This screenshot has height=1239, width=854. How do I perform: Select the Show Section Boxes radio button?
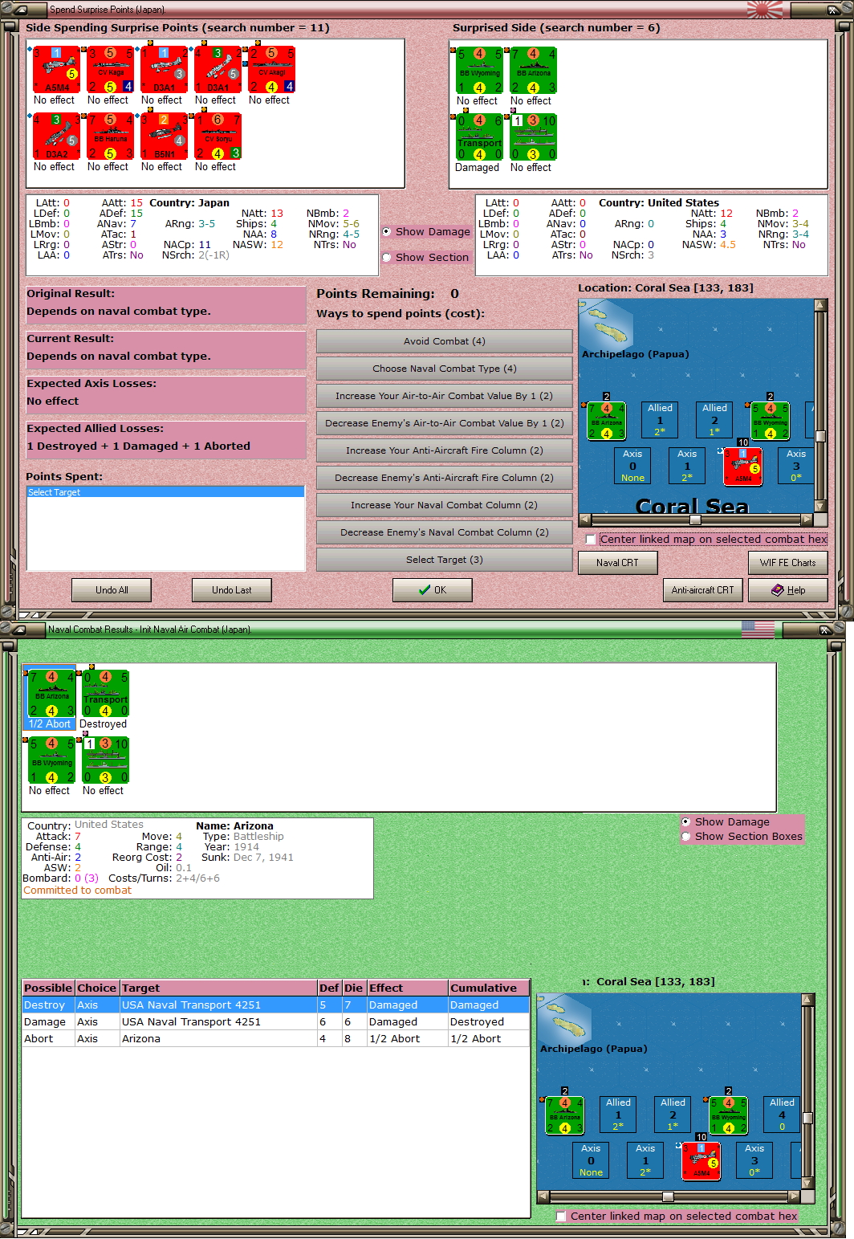point(685,836)
